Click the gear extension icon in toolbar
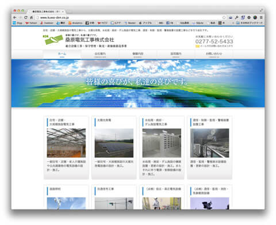This screenshot has width=276, height=225. coord(249,17)
